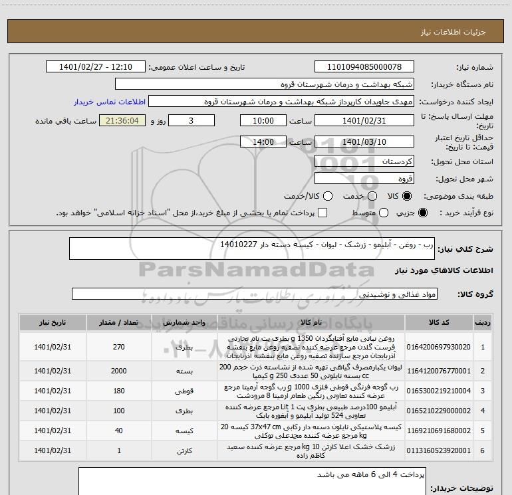
Task: Select the کالا radio button
Action: tap(407, 196)
